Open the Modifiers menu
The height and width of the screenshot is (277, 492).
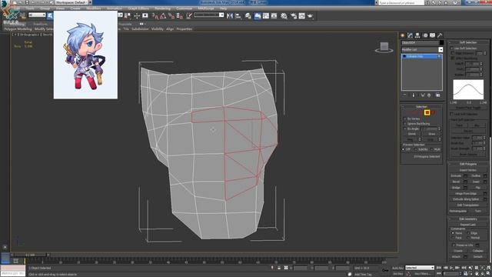click(94, 8)
